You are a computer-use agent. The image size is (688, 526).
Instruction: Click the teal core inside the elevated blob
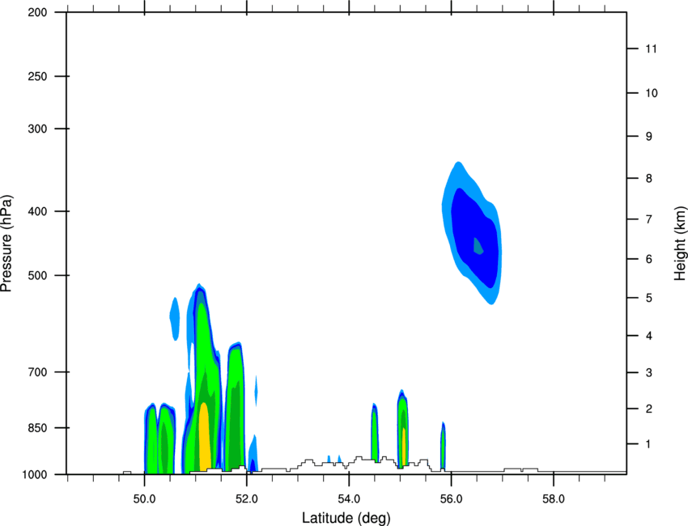[478, 246]
